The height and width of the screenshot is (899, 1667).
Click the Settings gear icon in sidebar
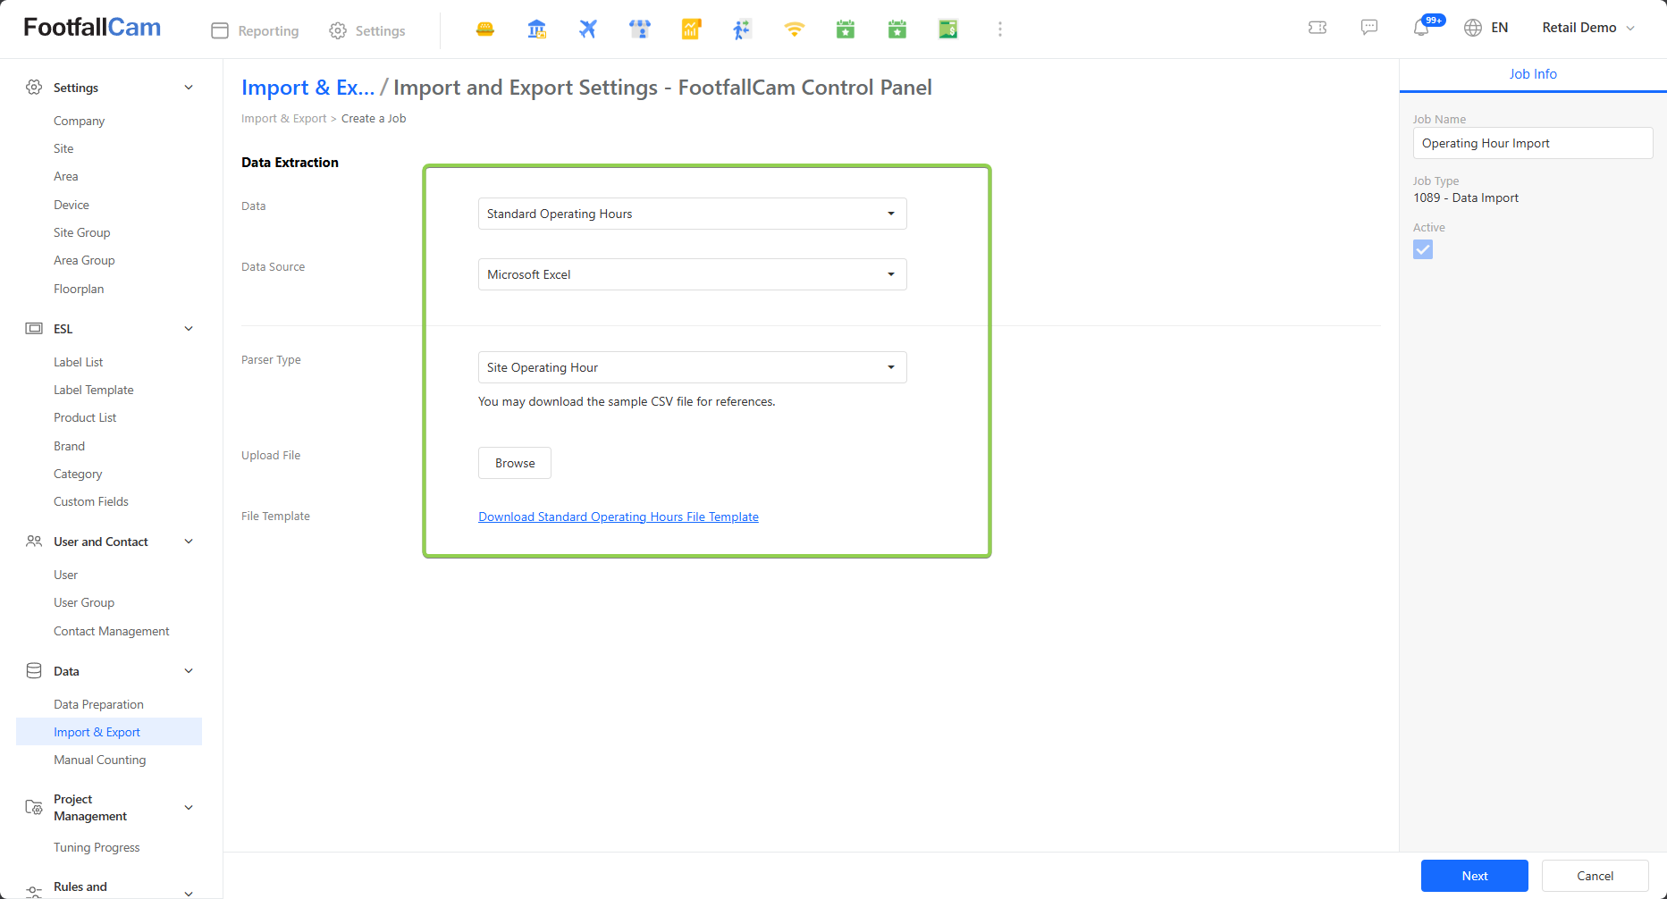[x=34, y=87]
